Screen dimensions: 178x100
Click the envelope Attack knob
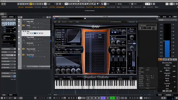[58, 70]
